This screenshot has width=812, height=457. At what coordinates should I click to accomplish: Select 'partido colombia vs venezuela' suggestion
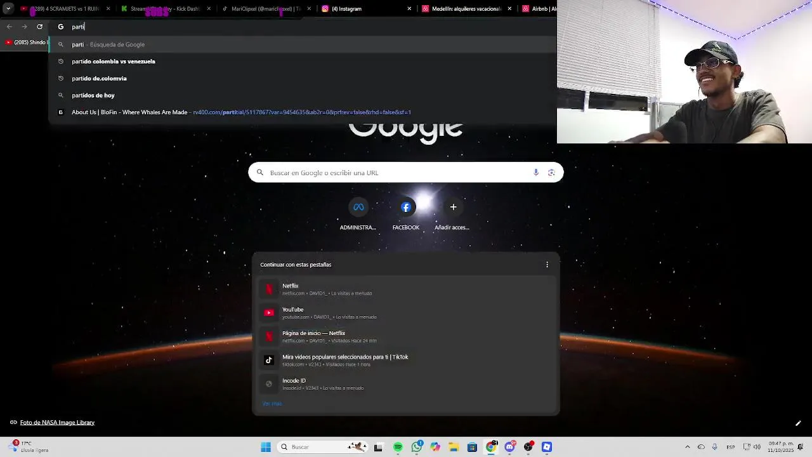[303, 62]
